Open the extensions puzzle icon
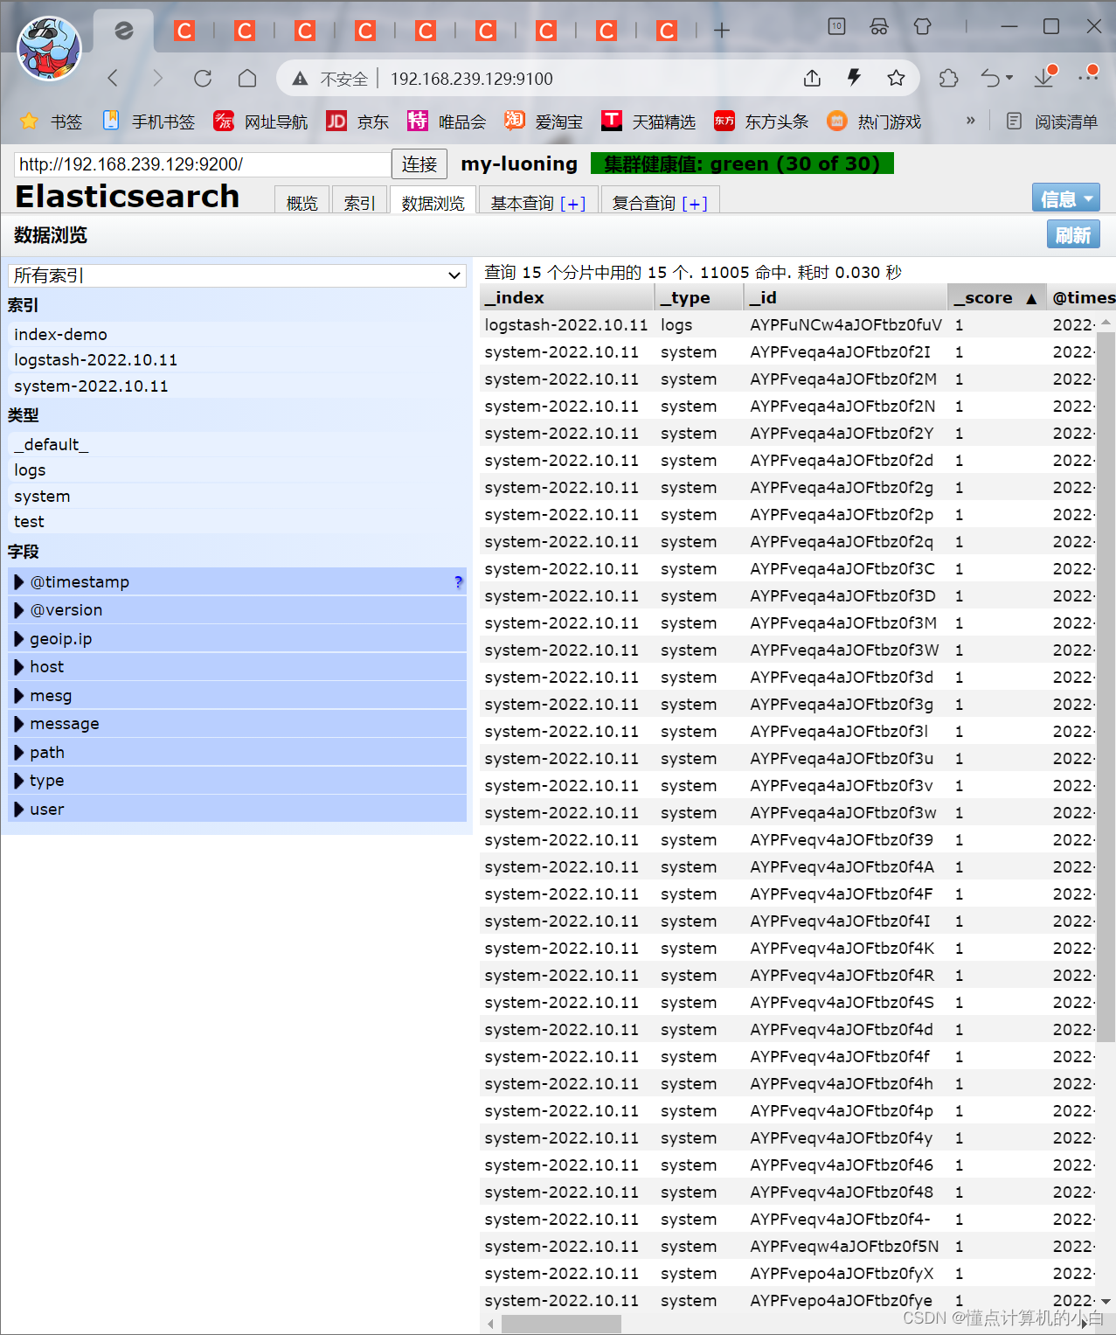The width and height of the screenshot is (1116, 1335). [948, 78]
